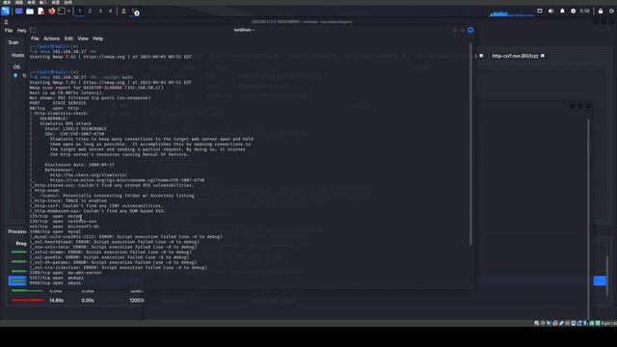The image size is (617, 347).
Task: Switch to the http-csrf.nse (80/tcp) tab
Action: [x=515, y=56]
